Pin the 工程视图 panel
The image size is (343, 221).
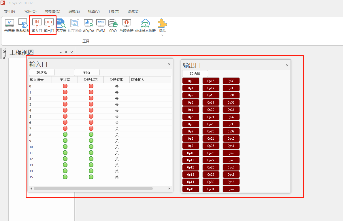point(66,52)
